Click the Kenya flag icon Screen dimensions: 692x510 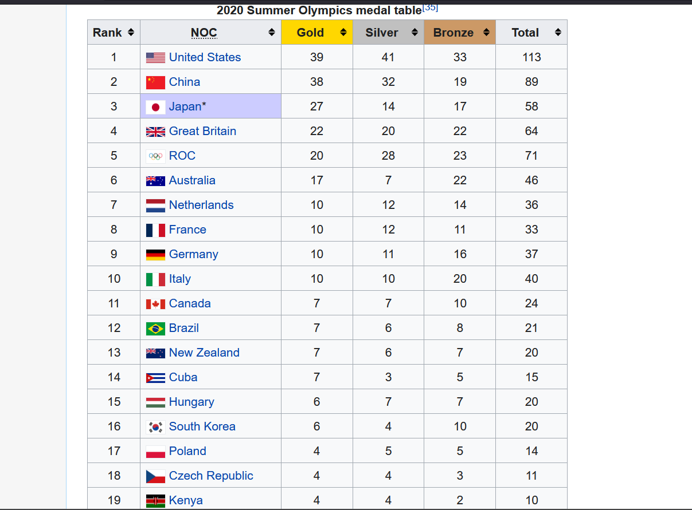tap(155, 500)
